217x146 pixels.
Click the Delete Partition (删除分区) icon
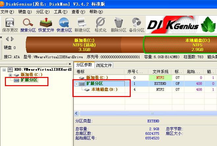[x=119, y=25]
